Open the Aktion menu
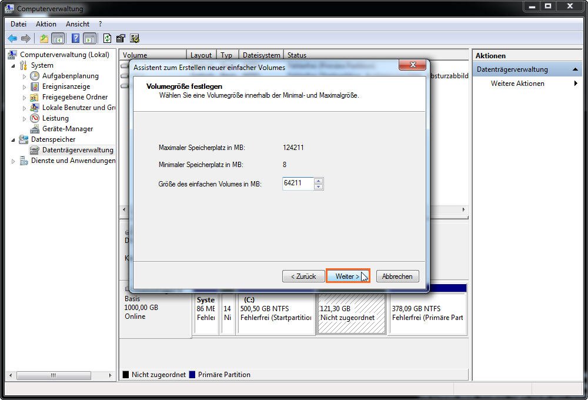 (x=46, y=24)
